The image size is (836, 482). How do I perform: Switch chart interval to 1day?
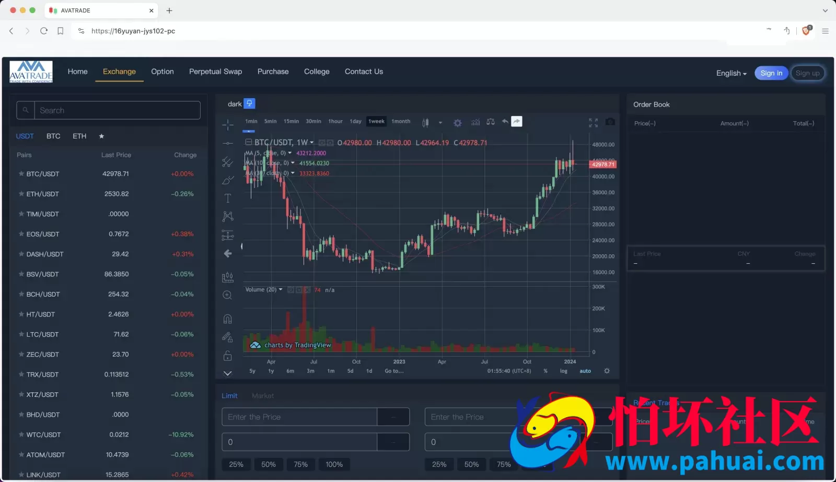coord(356,121)
